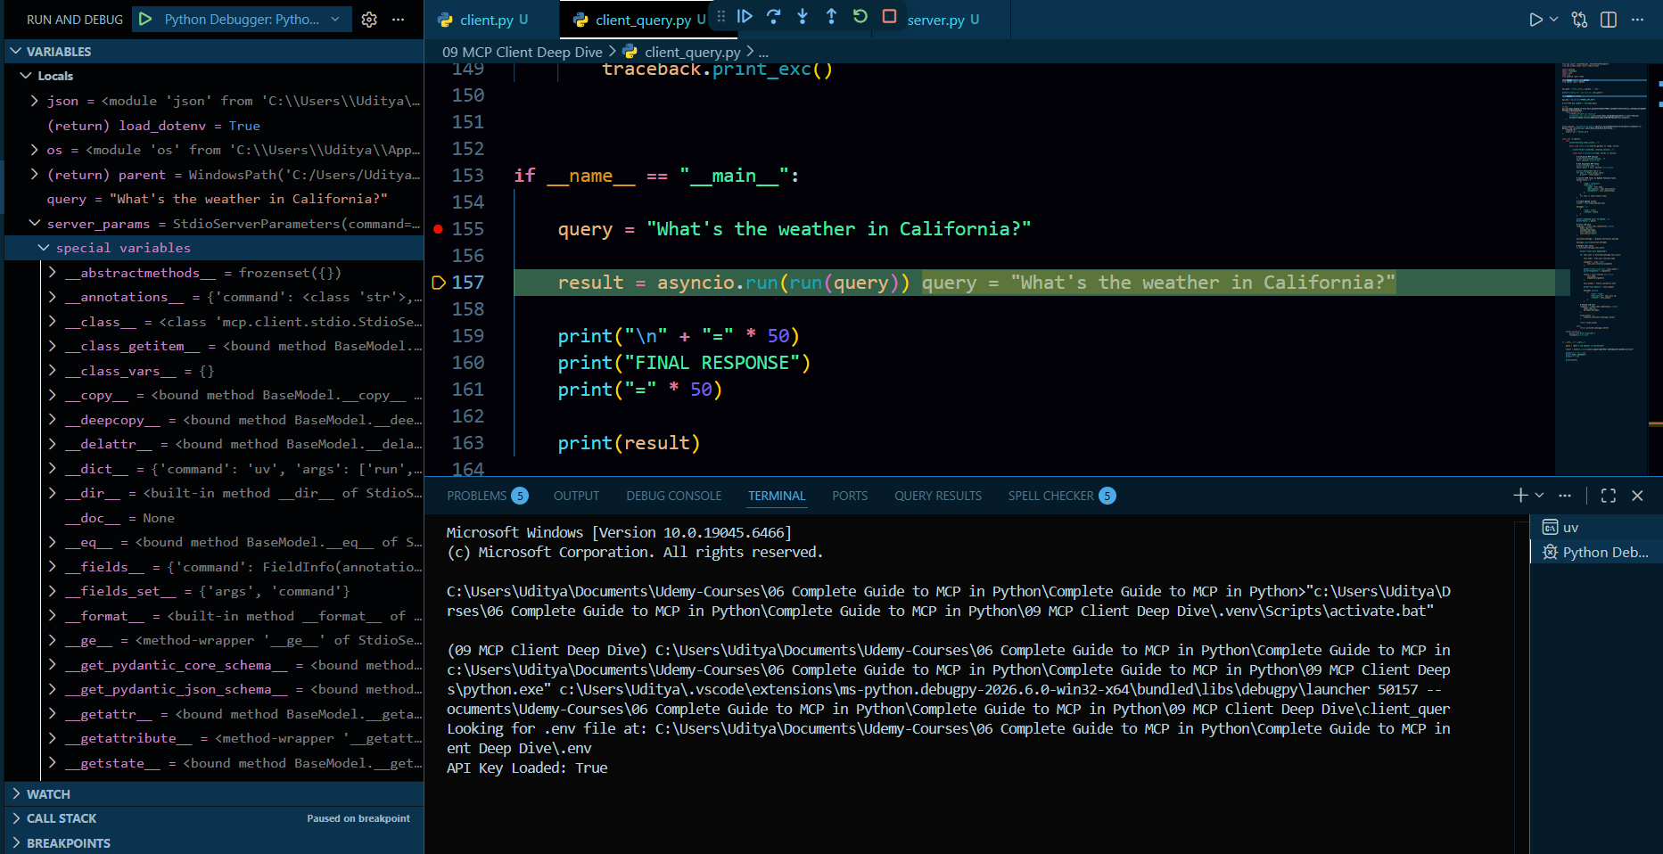Open the DEBUG CONSOLE tab
The height and width of the screenshot is (854, 1663).
pos(674,496)
